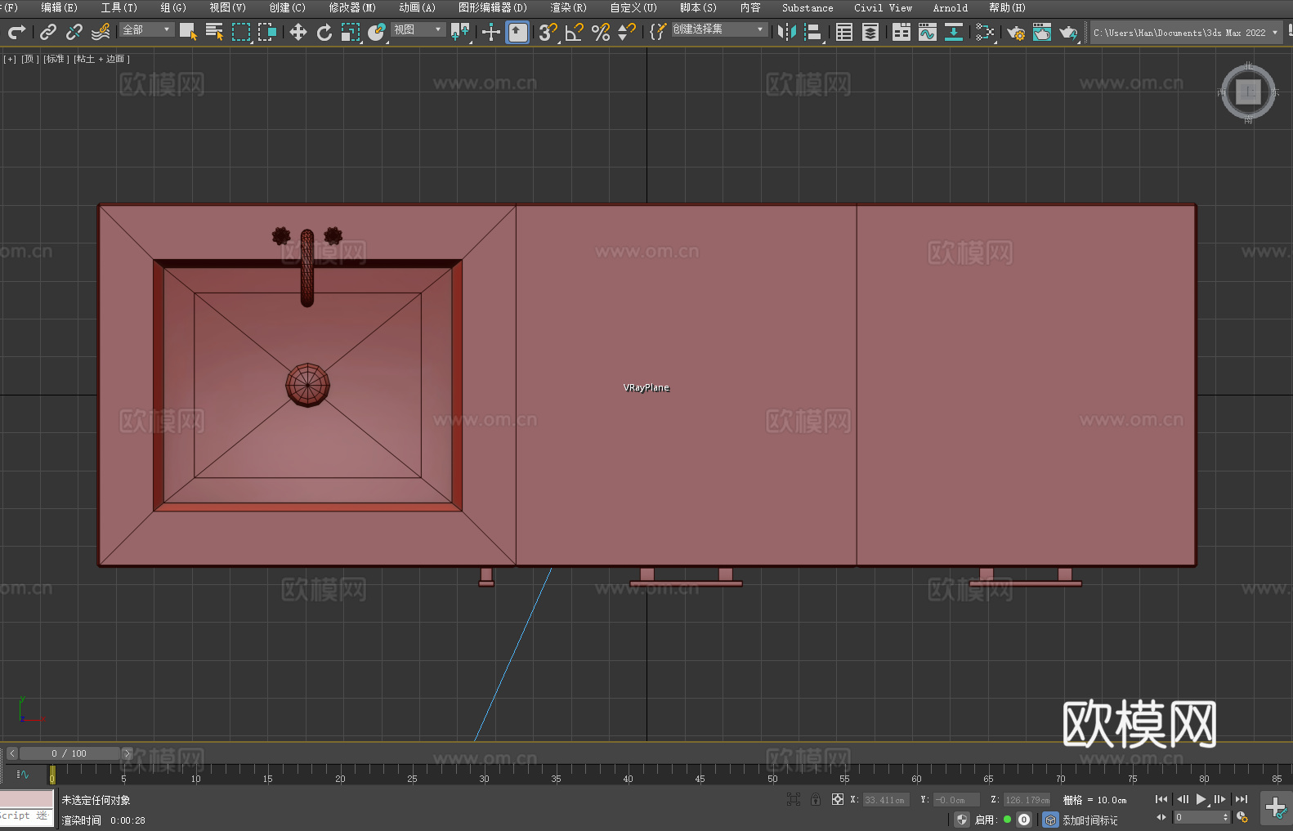The height and width of the screenshot is (831, 1293).
Task: Toggle Keyboard Shortcut Override button
Action: (x=517, y=32)
